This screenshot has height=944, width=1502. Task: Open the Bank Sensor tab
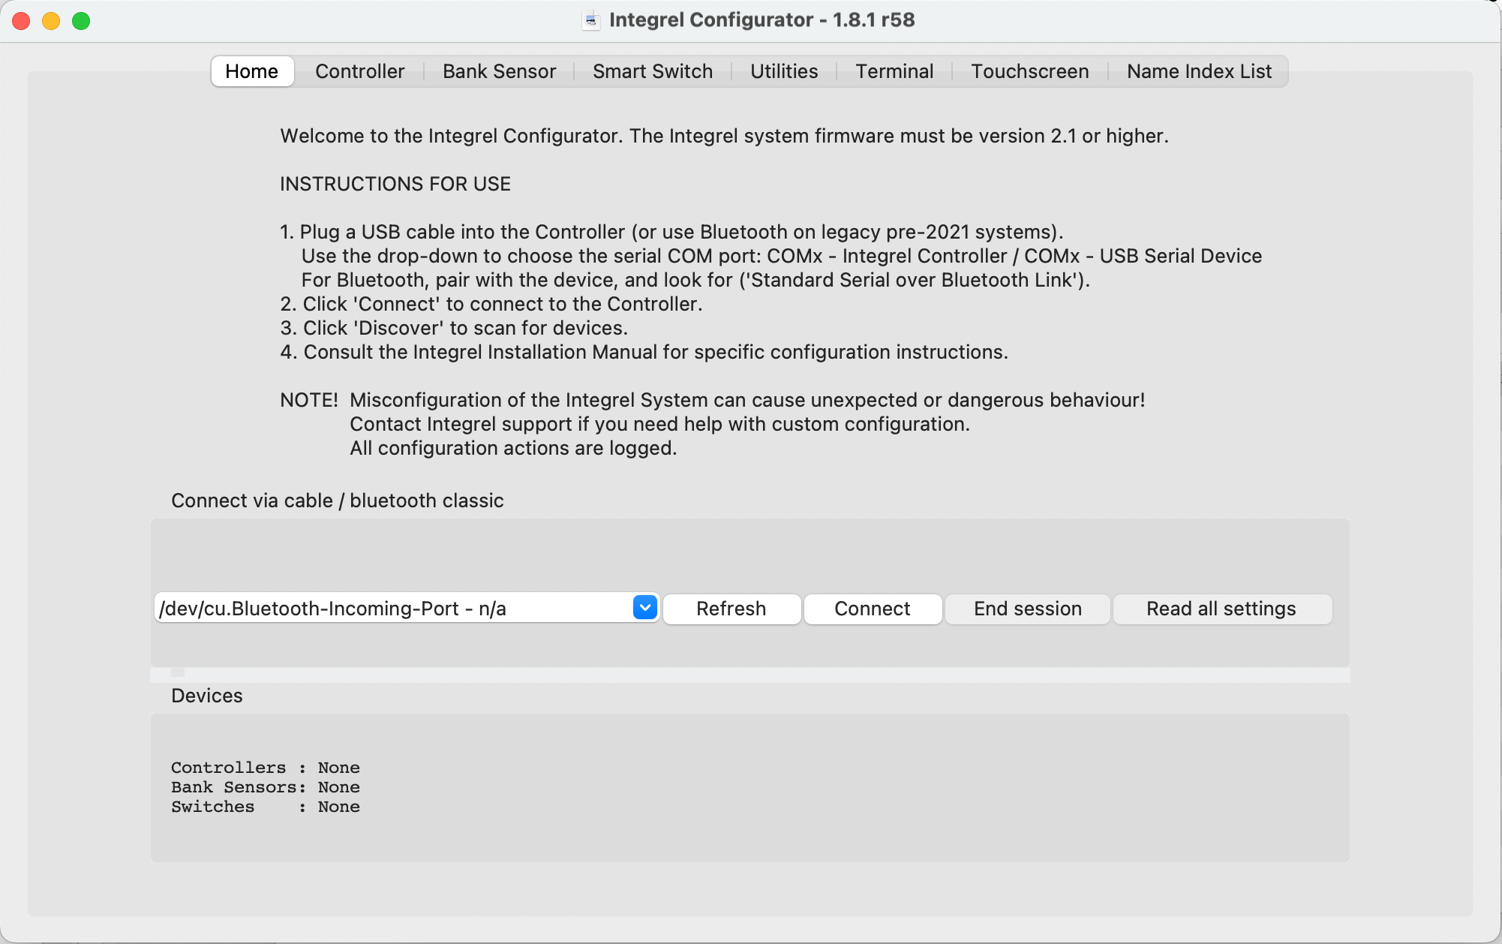pos(499,71)
